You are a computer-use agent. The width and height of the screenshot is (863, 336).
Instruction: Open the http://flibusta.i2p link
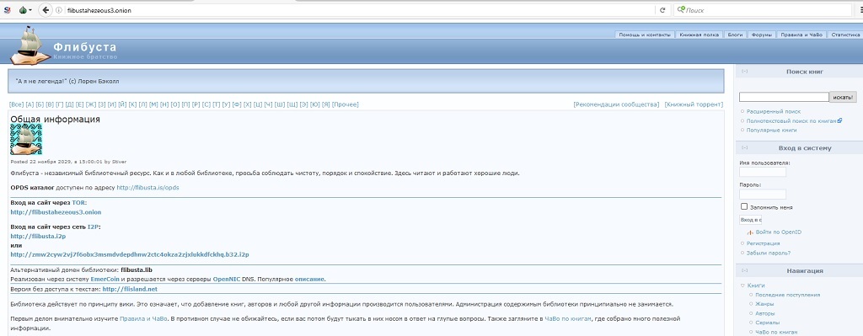pos(38,236)
